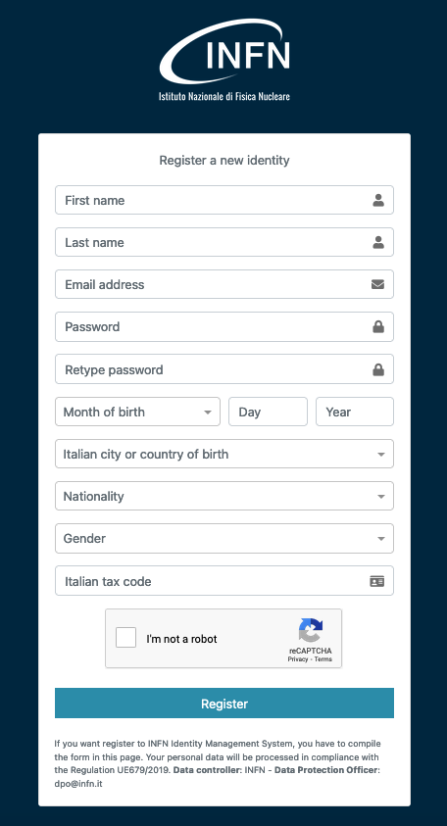Viewport: 447px width, 826px height.
Task: Click into the Italian tax code field
Action: pos(224,581)
